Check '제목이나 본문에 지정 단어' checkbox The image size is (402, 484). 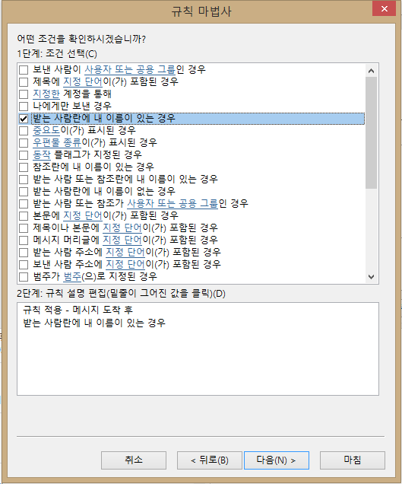click(x=24, y=228)
